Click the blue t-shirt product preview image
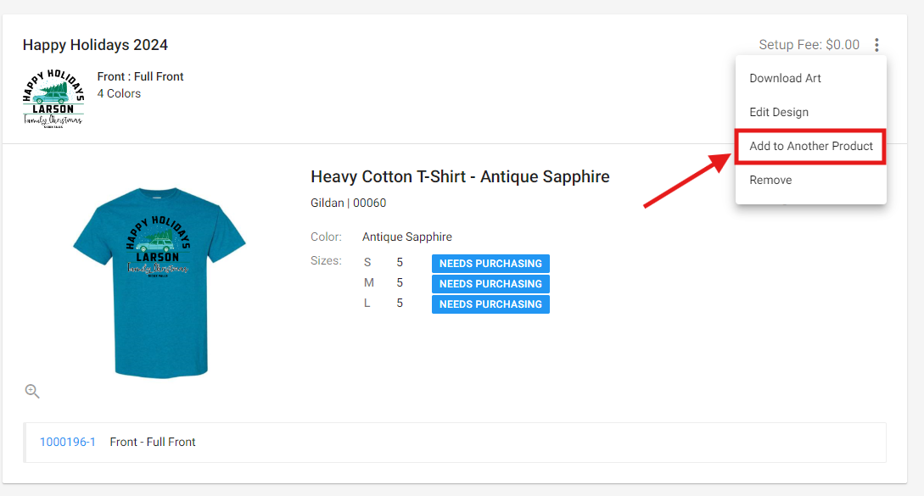924x496 pixels. (160, 281)
